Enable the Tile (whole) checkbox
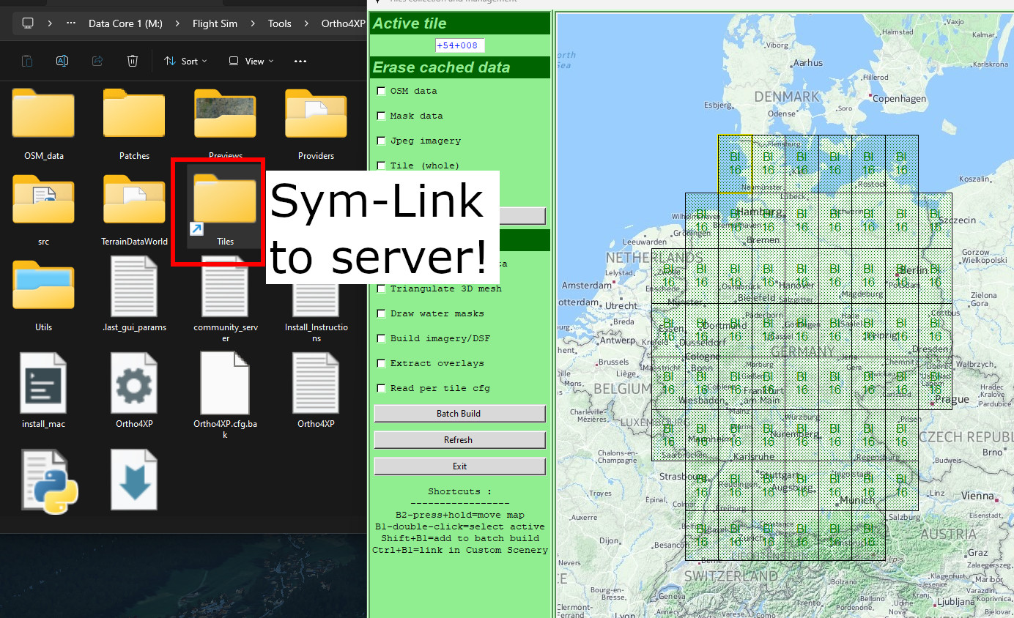The height and width of the screenshot is (618, 1014). (x=381, y=165)
